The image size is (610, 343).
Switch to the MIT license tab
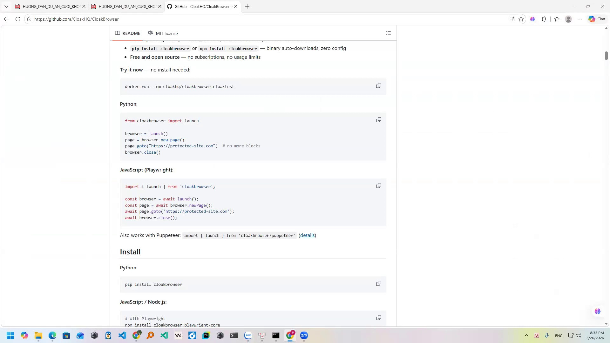pos(163,33)
